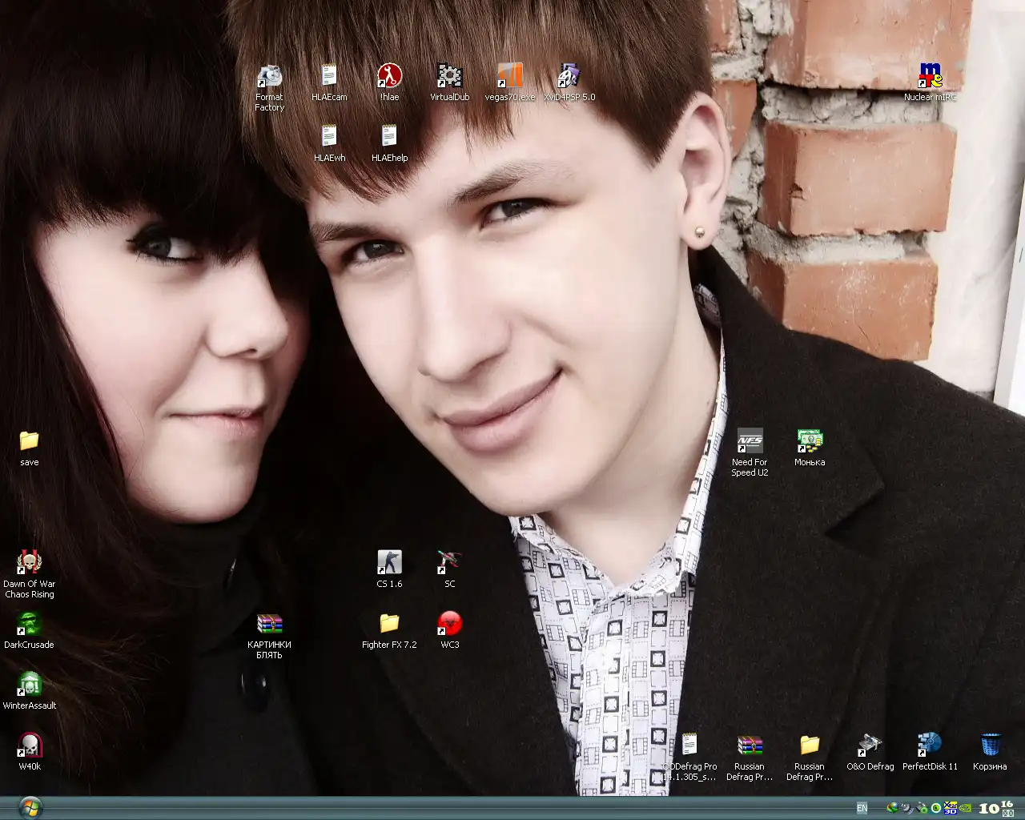This screenshot has height=820, width=1025.
Task: Open the Корзина recycle bin
Action: [x=990, y=746]
